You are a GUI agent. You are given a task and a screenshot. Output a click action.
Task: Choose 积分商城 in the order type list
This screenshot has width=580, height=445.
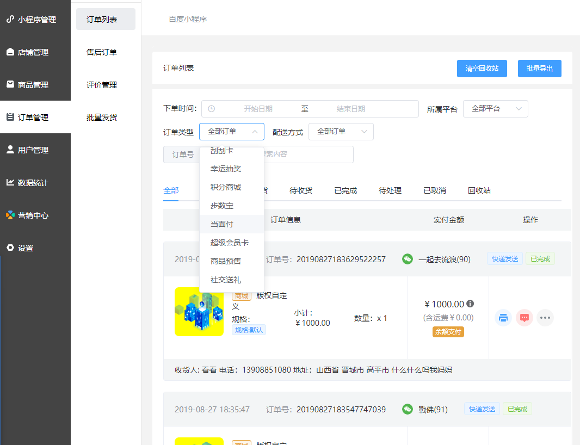click(x=226, y=187)
